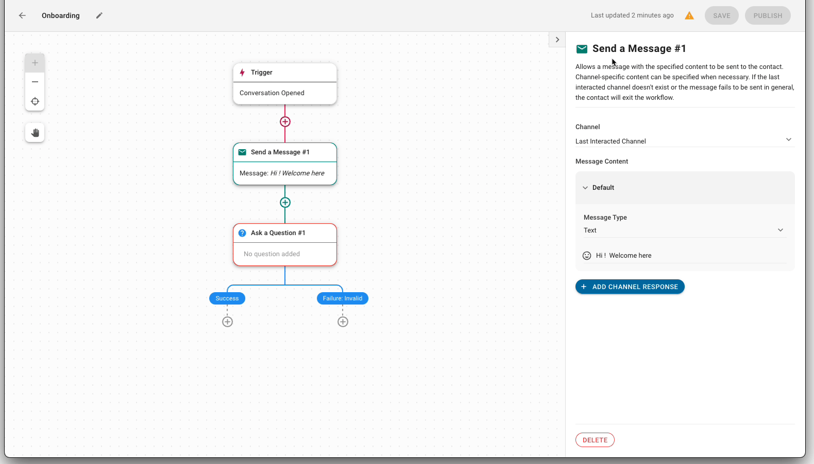The width and height of the screenshot is (814, 464).
Task: Recenter the canvas with crosshair icon
Action: point(35,101)
